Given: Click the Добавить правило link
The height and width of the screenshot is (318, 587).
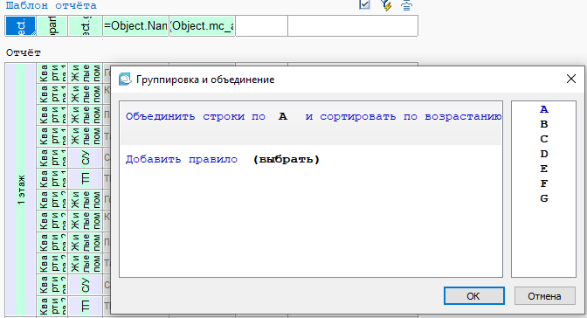Looking at the screenshot, I should 181,159.
